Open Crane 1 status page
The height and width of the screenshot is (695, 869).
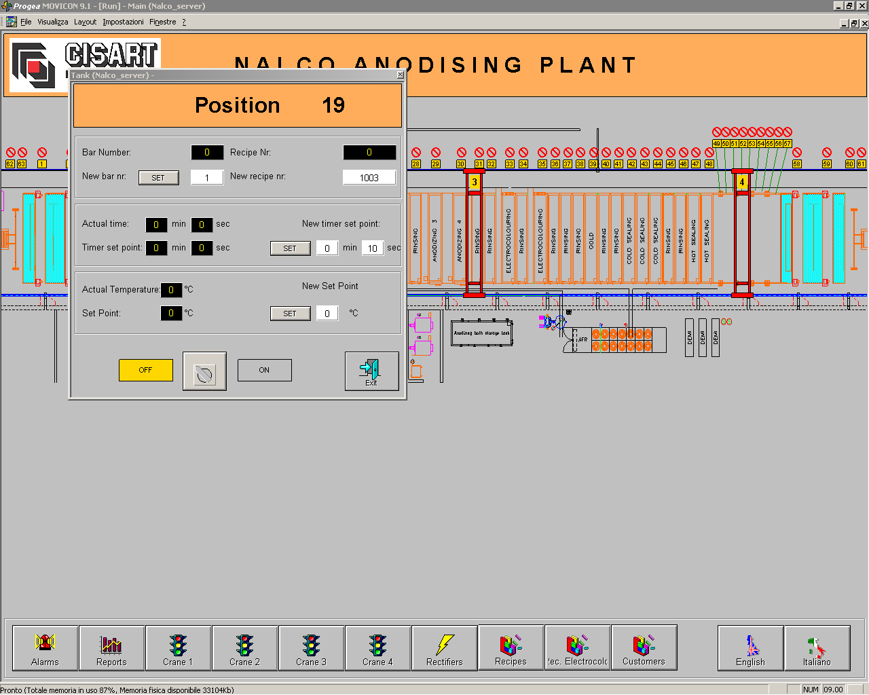coord(178,648)
